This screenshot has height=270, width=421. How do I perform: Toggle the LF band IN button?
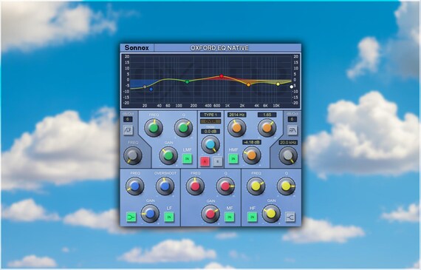coord(169,217)
